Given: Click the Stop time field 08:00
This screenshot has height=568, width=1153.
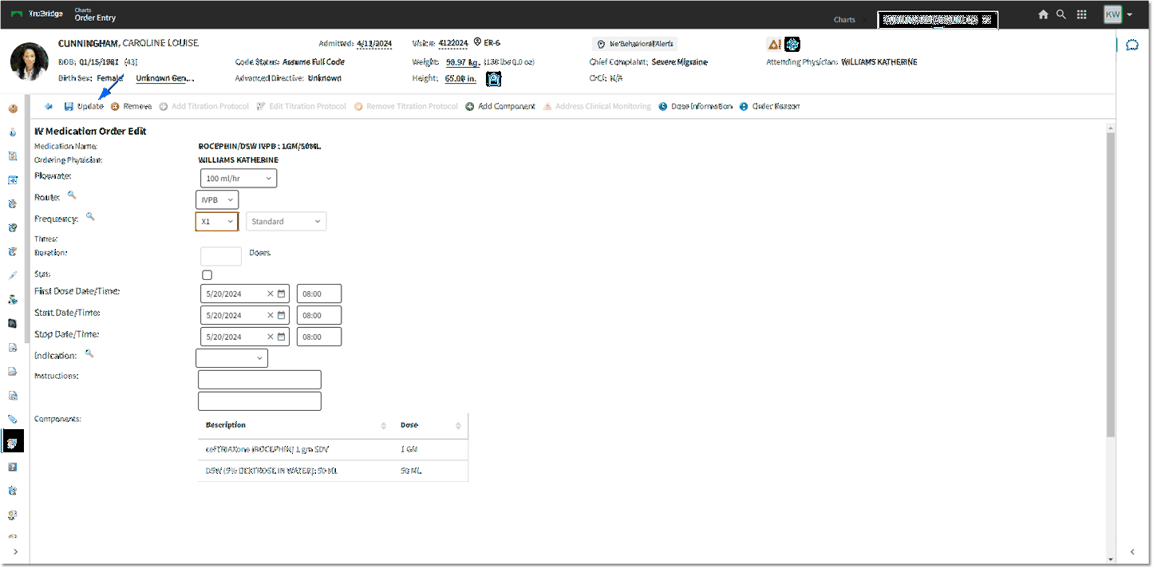Looking at the screenshot, I should pos(319,337).
